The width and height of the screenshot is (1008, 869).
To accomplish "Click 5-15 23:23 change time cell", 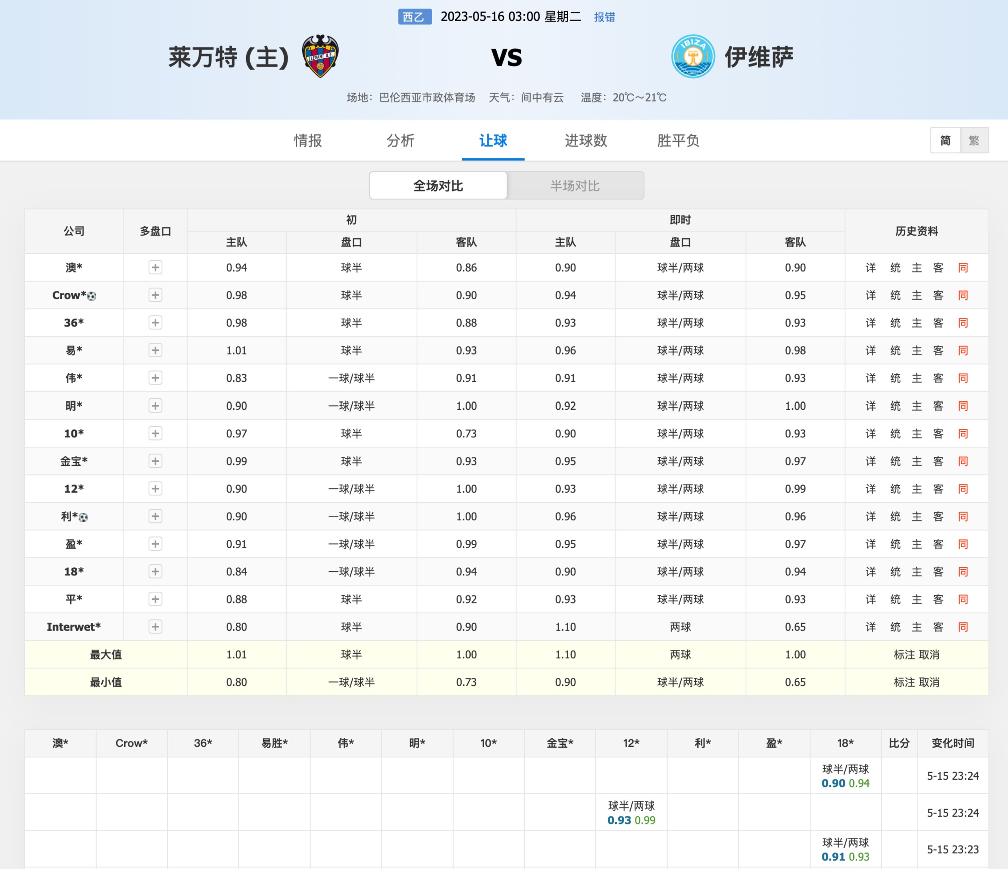I will coord(952,850).
